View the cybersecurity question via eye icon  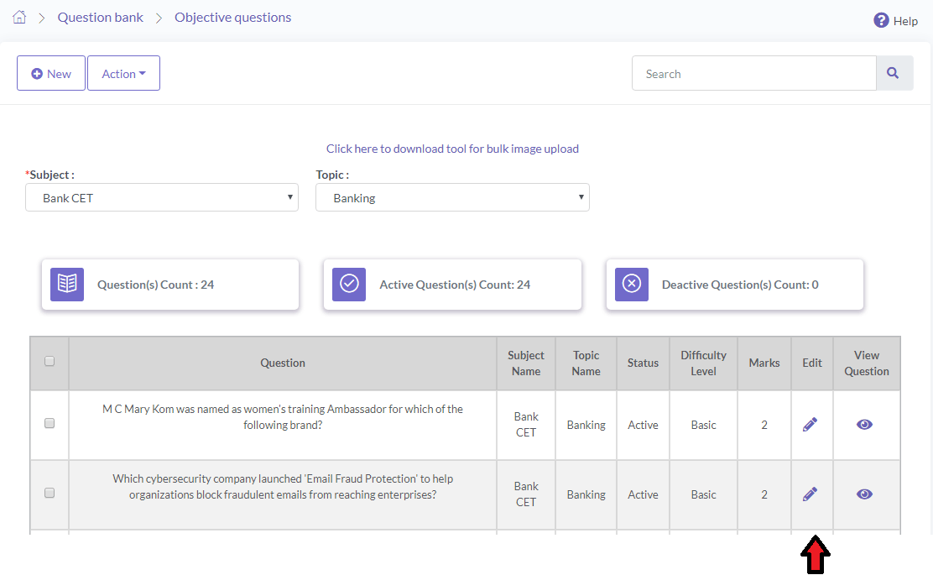(864, 494)
